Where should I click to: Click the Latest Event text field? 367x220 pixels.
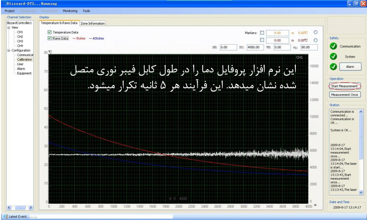click(x=101, y=217)
